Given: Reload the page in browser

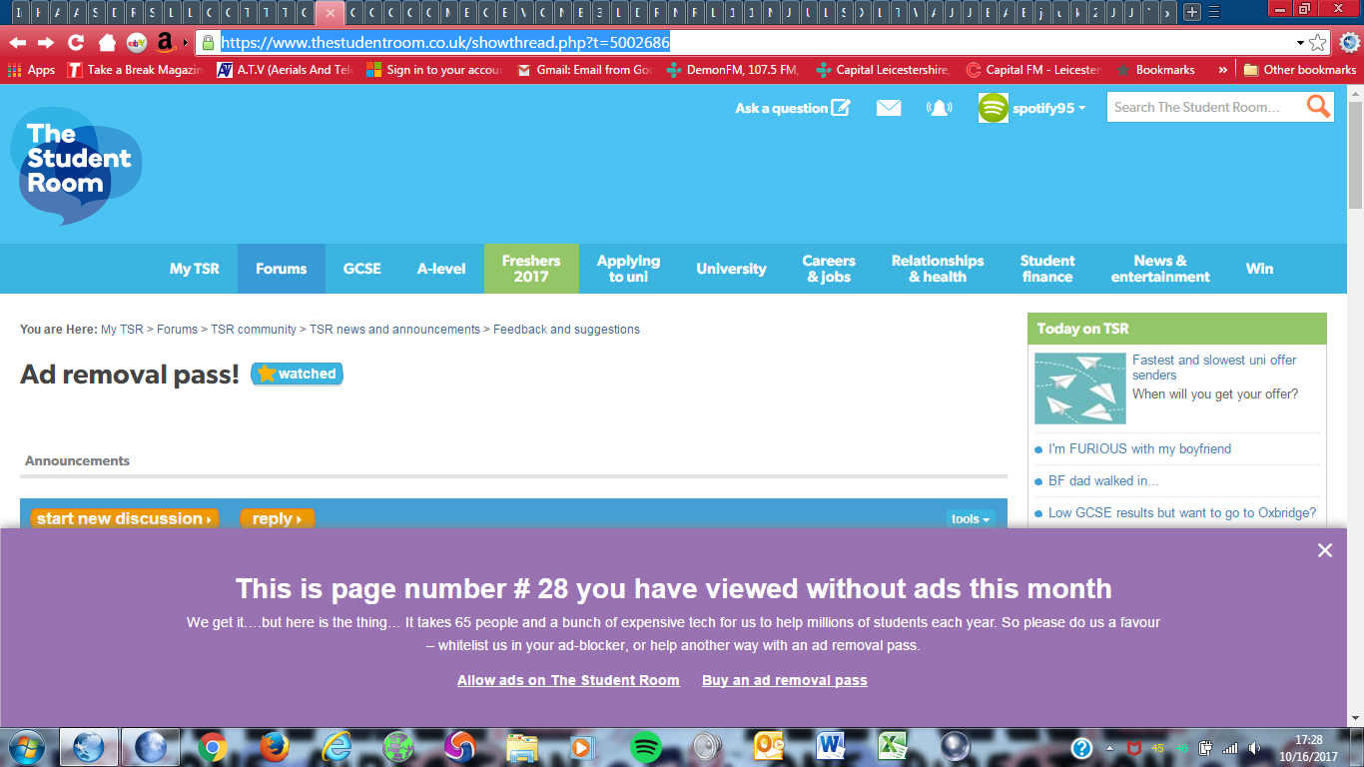Looking at the screenshot, I should tap(76, 43).
